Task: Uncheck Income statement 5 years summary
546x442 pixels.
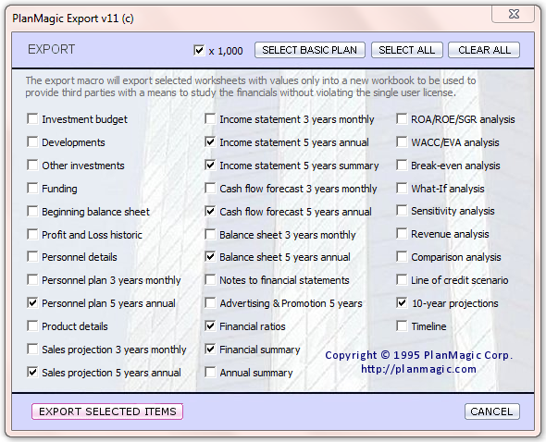Action: click(x=210, y=165)
